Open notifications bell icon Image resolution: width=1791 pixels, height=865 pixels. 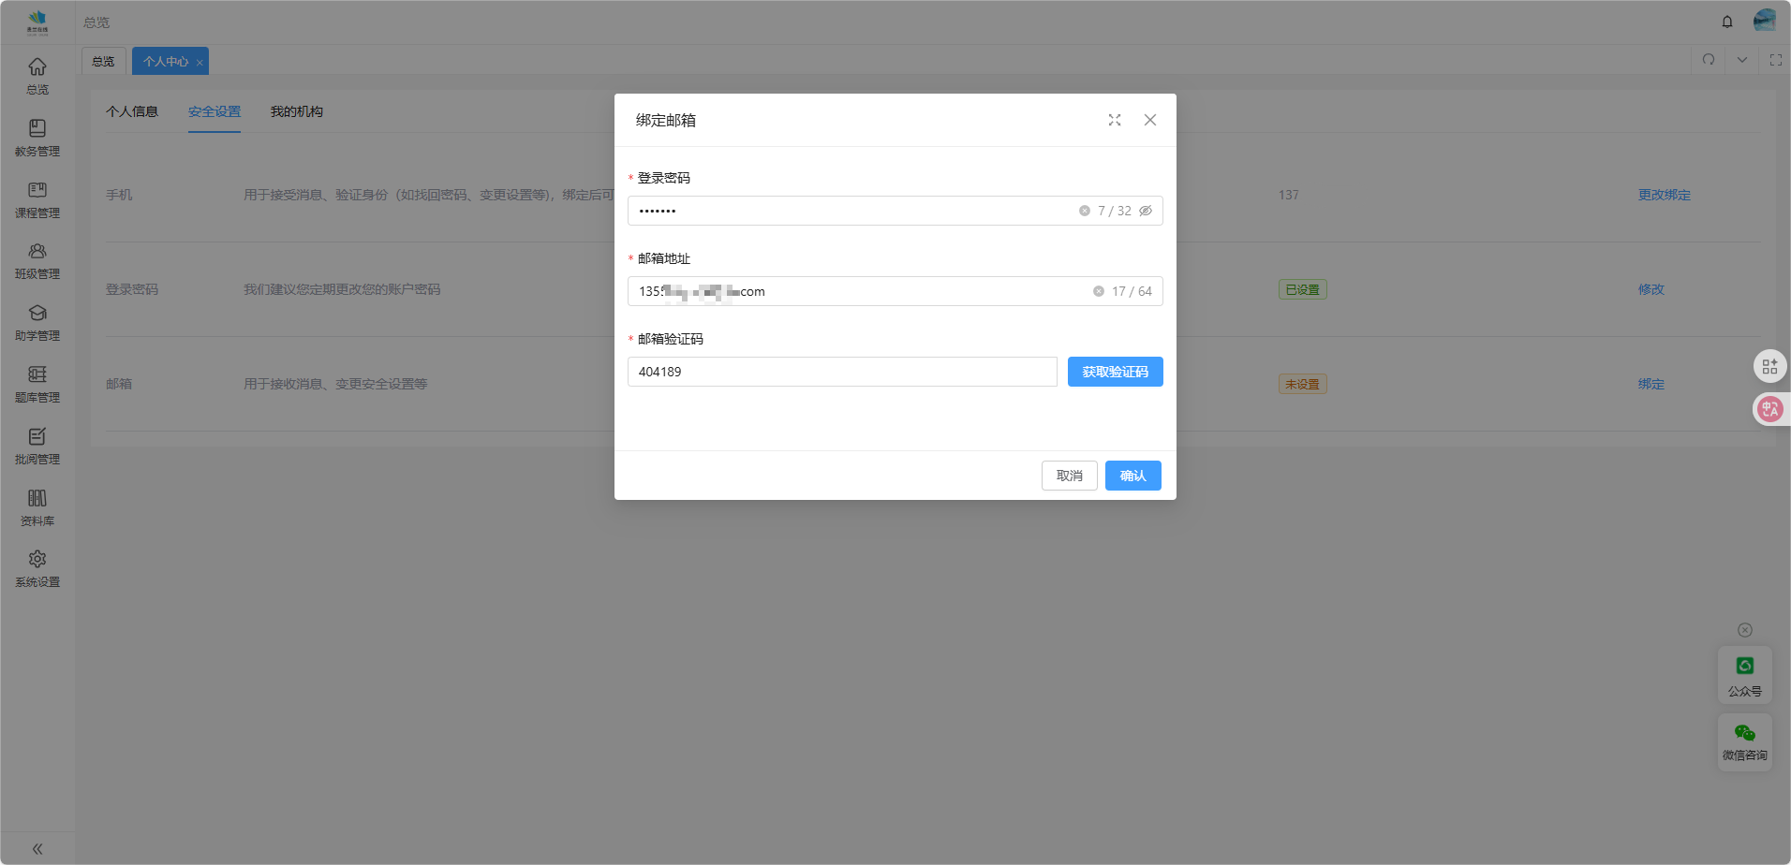point(1726,22)
